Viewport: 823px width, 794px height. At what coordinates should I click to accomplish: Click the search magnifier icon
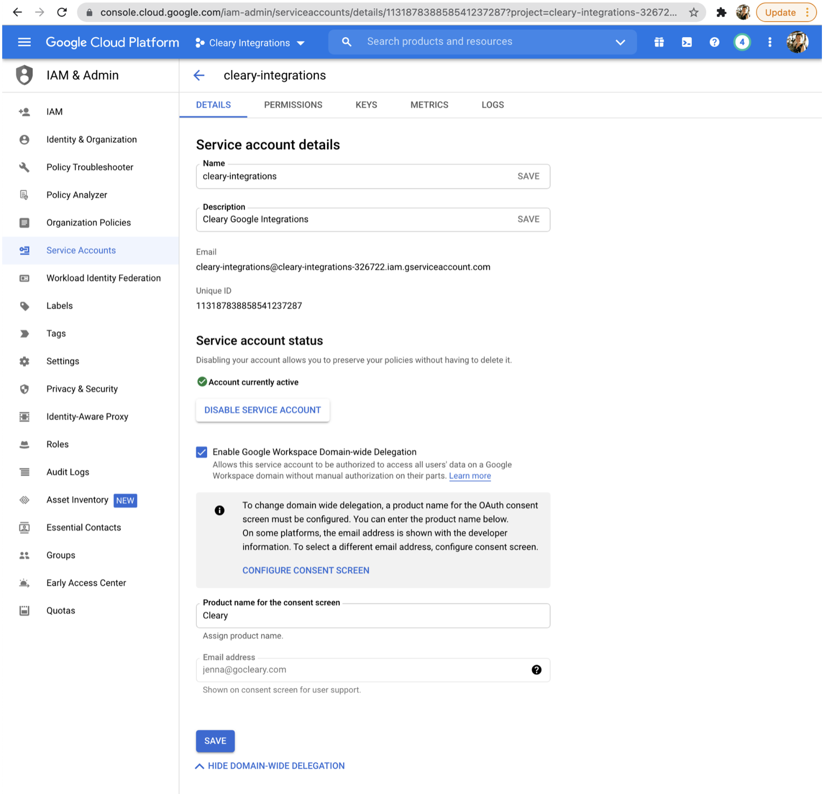[x=347, y=42]
